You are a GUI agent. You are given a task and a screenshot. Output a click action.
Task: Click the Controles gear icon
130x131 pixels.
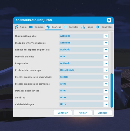click(x=98, y=27)
